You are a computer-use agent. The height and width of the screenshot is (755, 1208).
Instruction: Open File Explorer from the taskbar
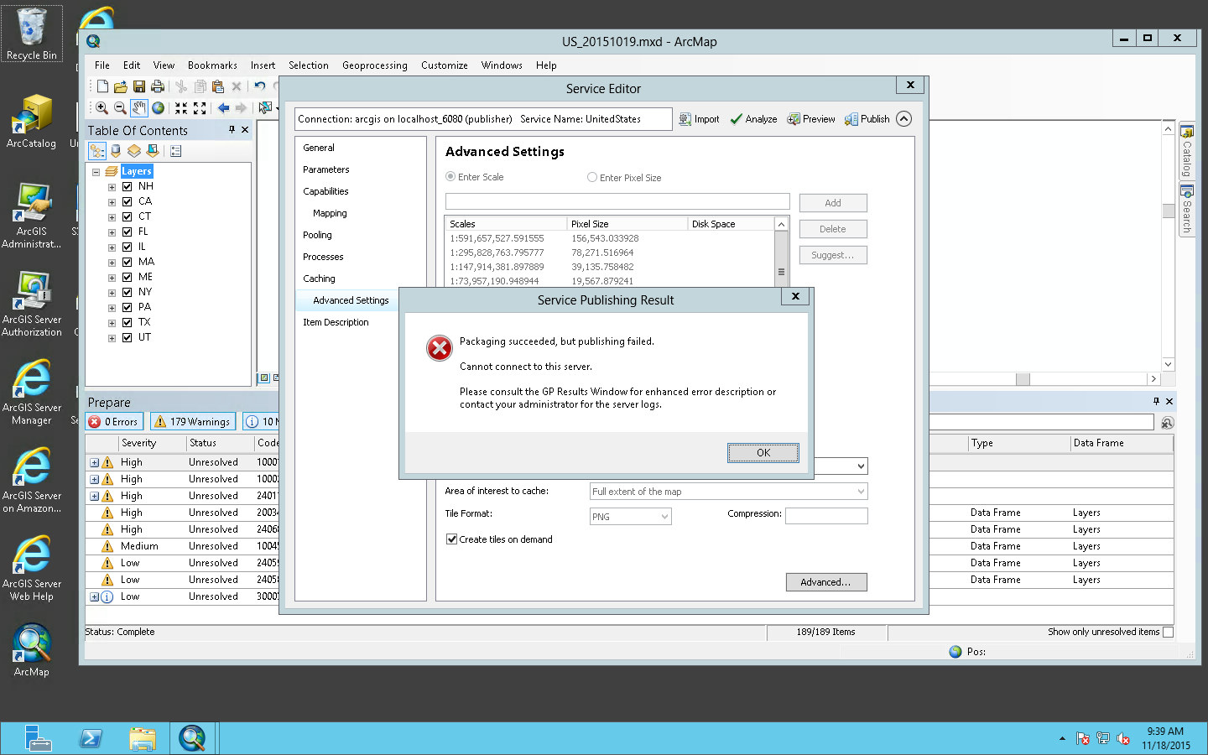143,738
